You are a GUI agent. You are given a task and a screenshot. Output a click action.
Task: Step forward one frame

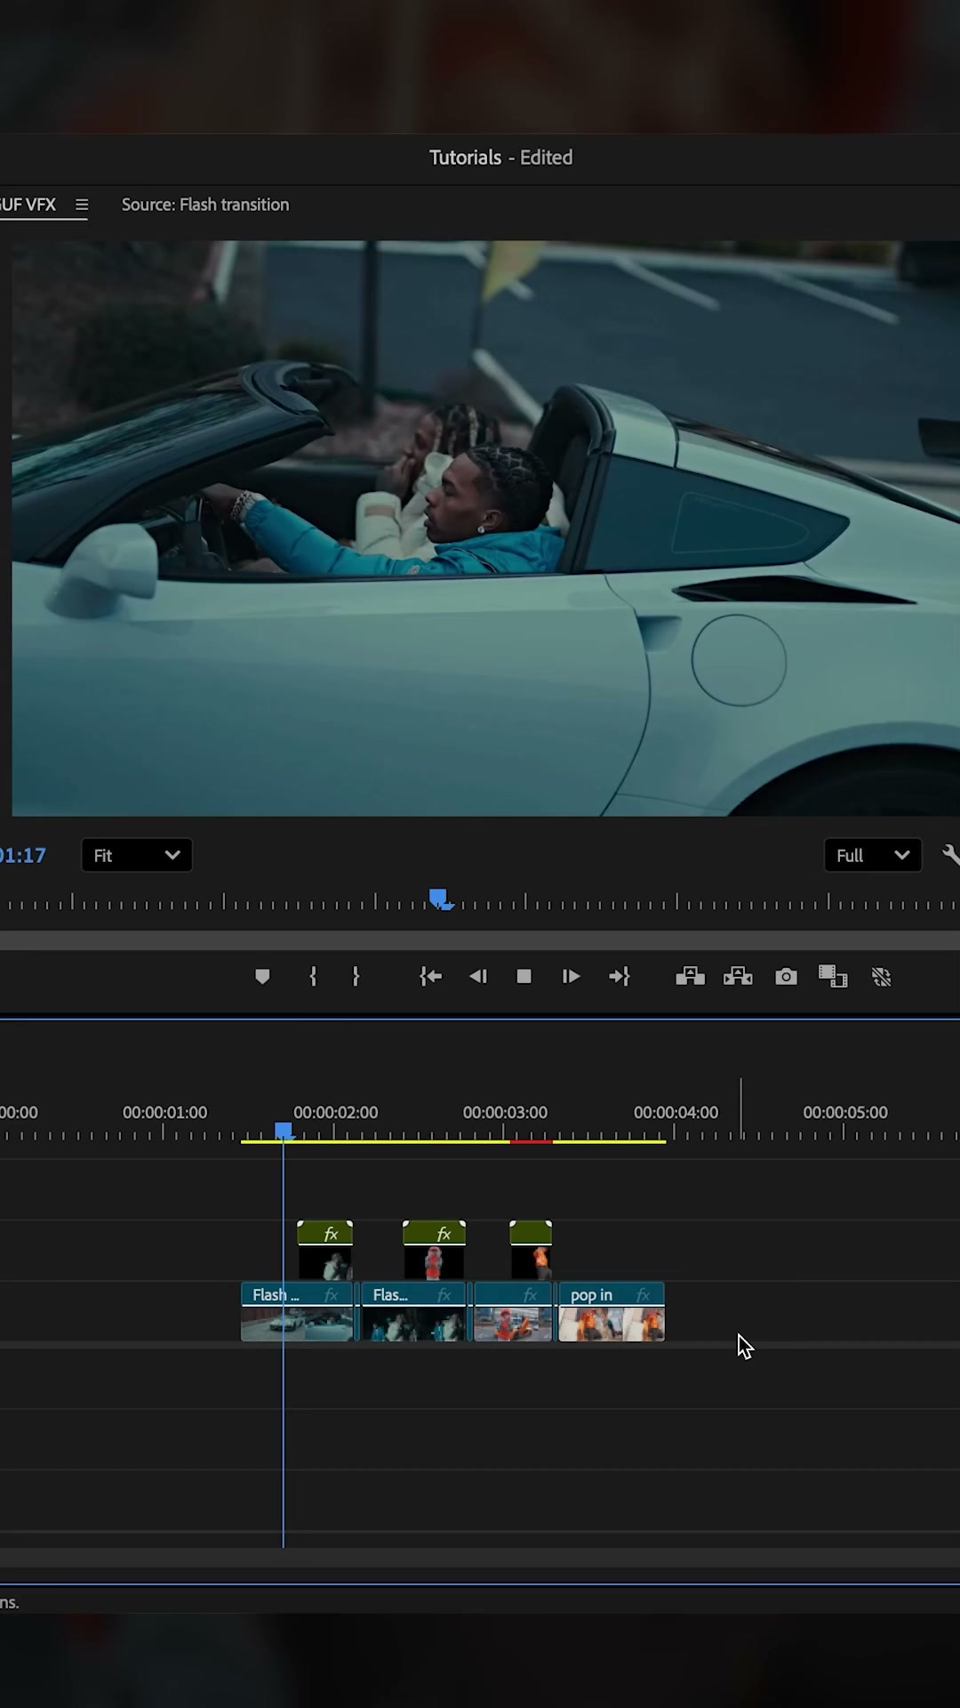571,977
